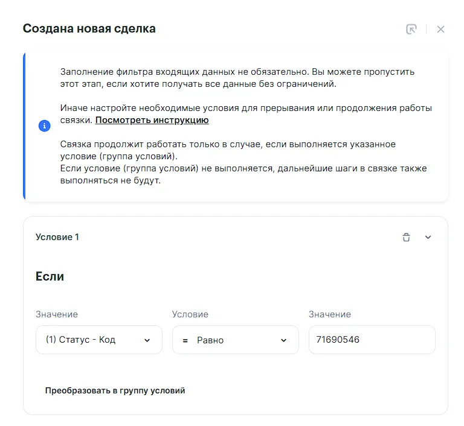Close the "Создана новая сделка" panel
464x426 pixels.
pyautogui.click(x=440, y=29)
